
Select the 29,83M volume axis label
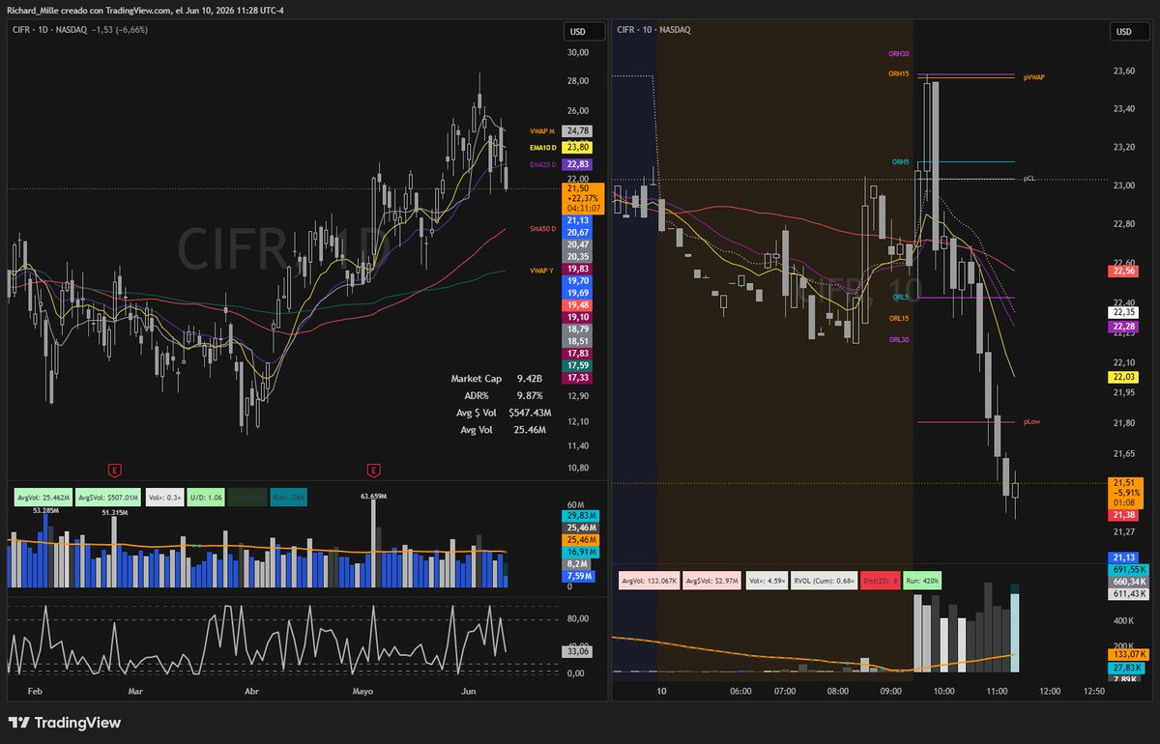coord(583,517)
